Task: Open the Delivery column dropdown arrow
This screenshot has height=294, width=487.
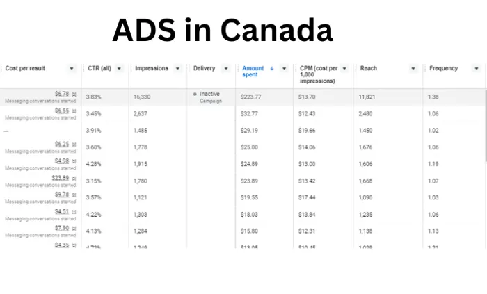Action: tap(226, 68)
